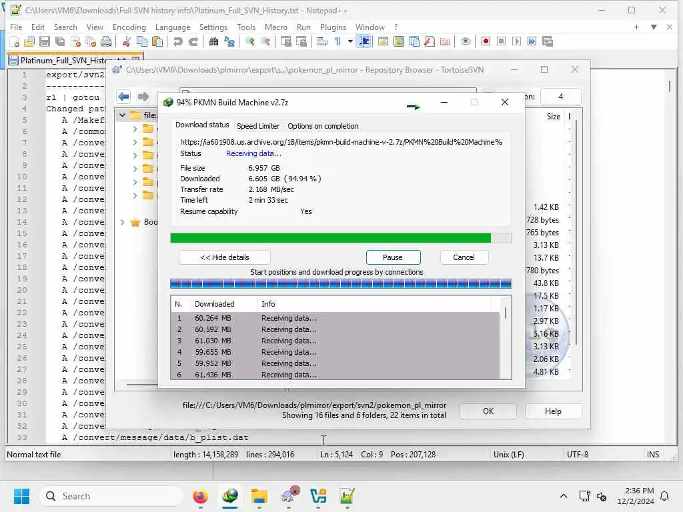Click the Cut scissors icon in toolbar
The image size is (683, 512).
(127, 42)
